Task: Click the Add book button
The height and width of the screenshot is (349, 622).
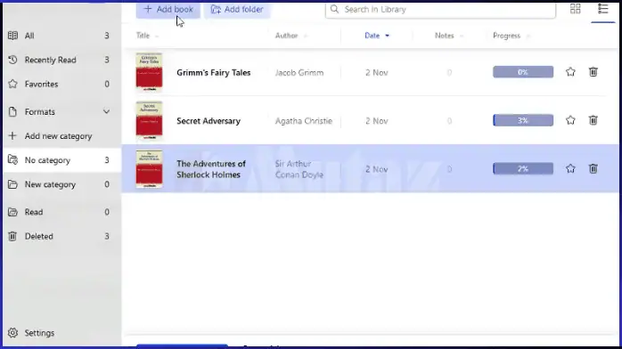Action: click(x=168, y=10)
